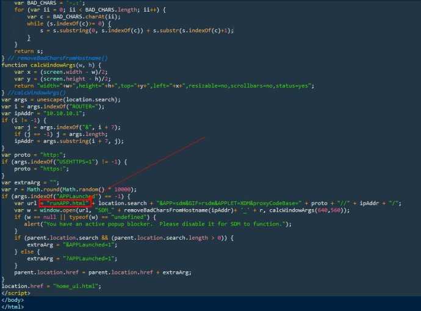The height and width of the screenshot is (311, 421).
Task: Click the 'var i = args.indexOf("ROUTER=")' line
Action: pyautogui.click(x=53, y=107)
